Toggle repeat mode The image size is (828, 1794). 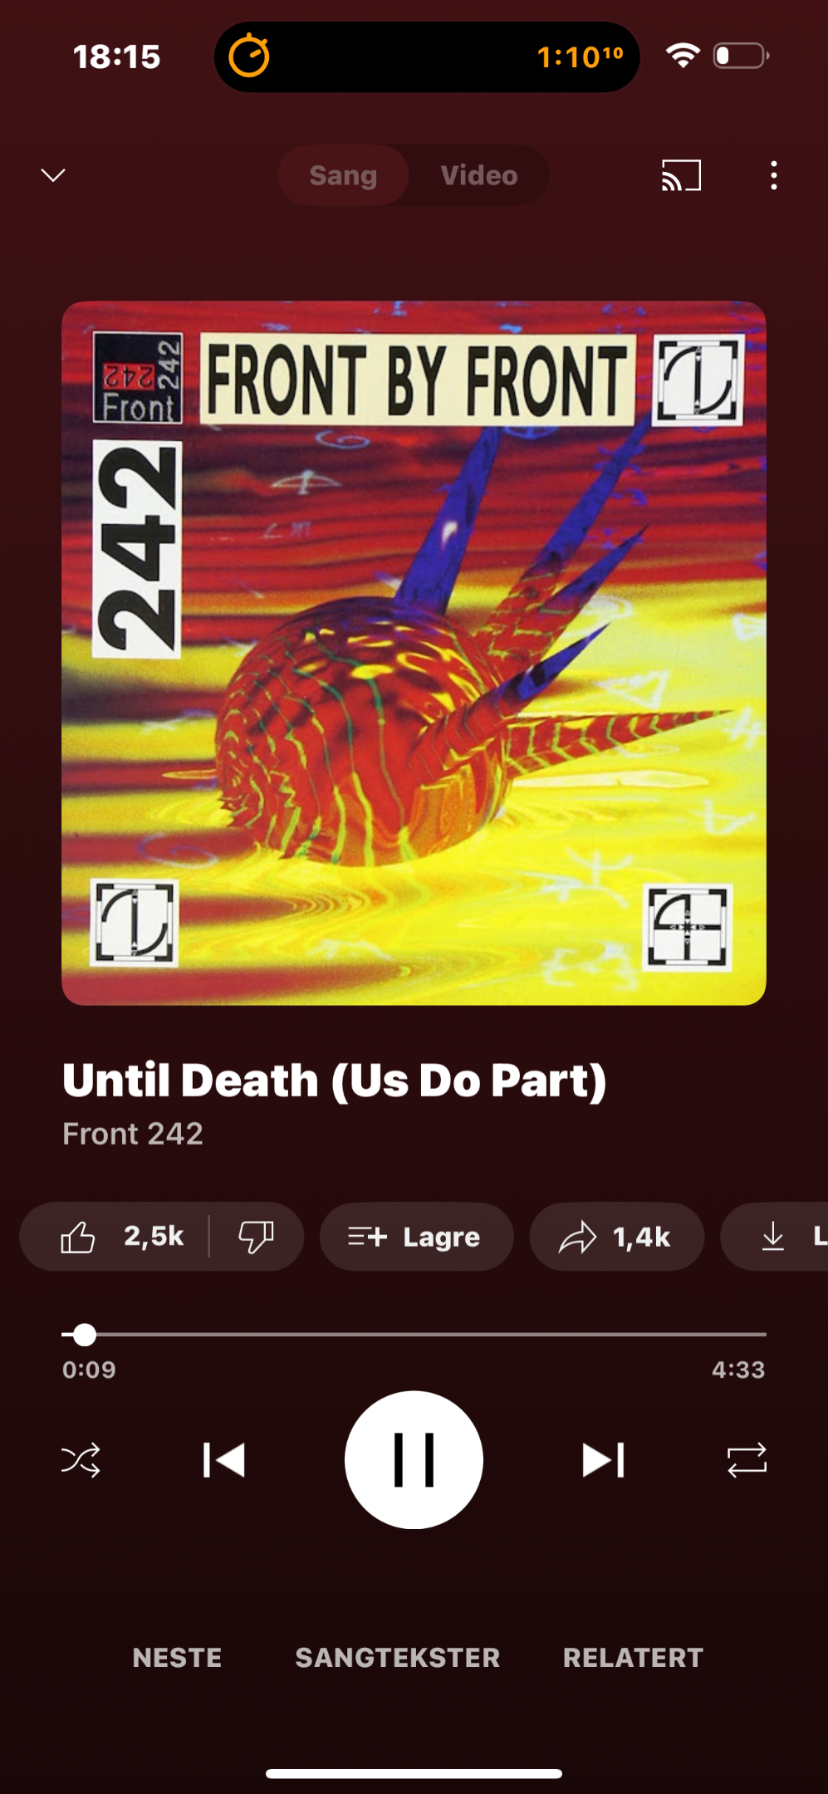[747, 1460]
